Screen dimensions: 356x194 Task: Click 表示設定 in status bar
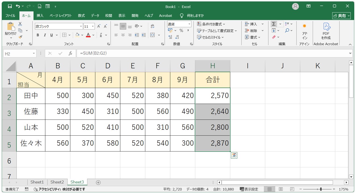pos(249,189)
